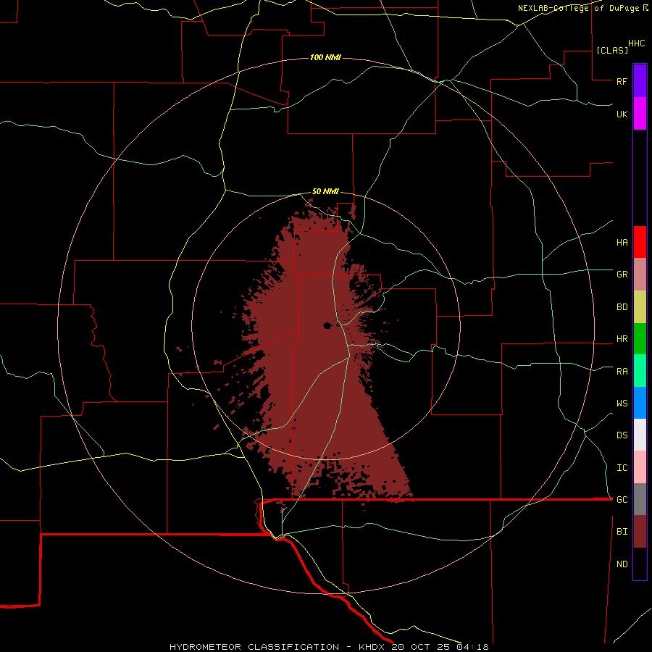
Task: Click the light pink IC swatch
Action: pos(640,467)
